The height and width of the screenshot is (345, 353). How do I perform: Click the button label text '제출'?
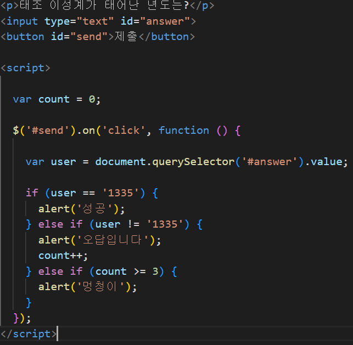126,36
